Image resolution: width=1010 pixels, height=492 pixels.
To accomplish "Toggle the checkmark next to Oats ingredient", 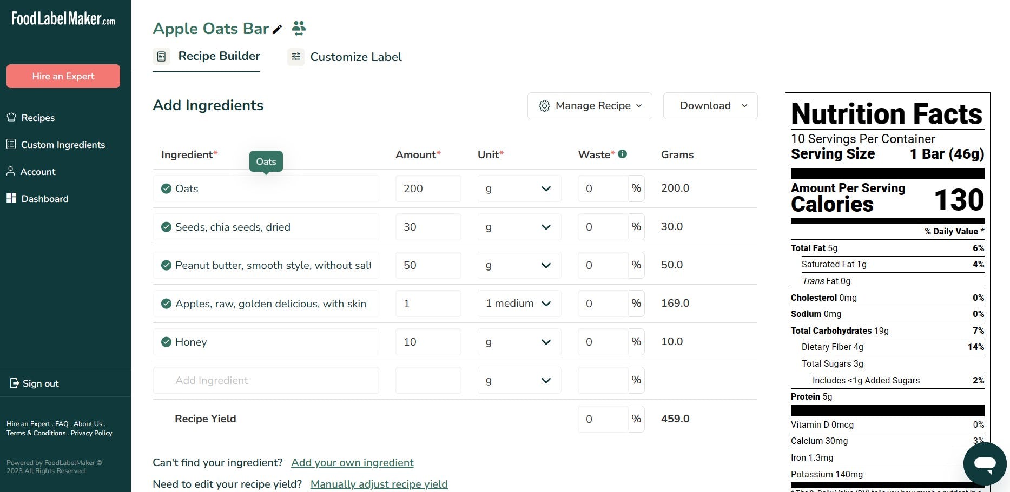I will 166,188.
